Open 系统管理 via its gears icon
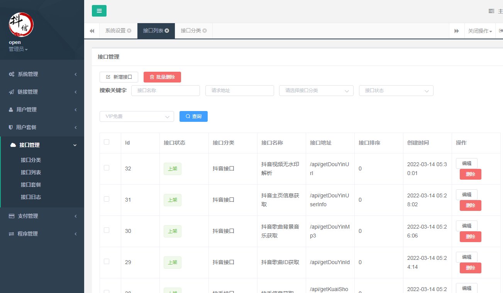 click(12, 74)
